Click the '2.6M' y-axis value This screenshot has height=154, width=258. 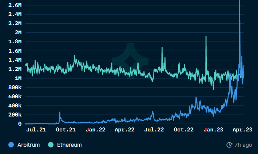[x=15, y=5]
